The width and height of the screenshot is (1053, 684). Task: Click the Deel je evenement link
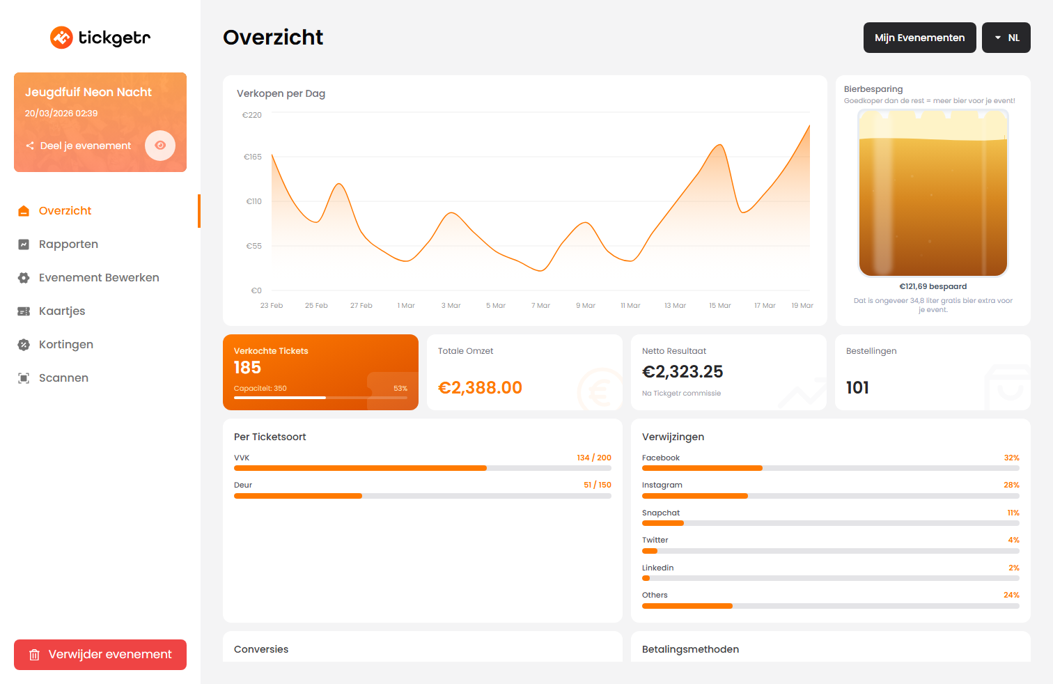pyautogui.click(x=85, y=146)
